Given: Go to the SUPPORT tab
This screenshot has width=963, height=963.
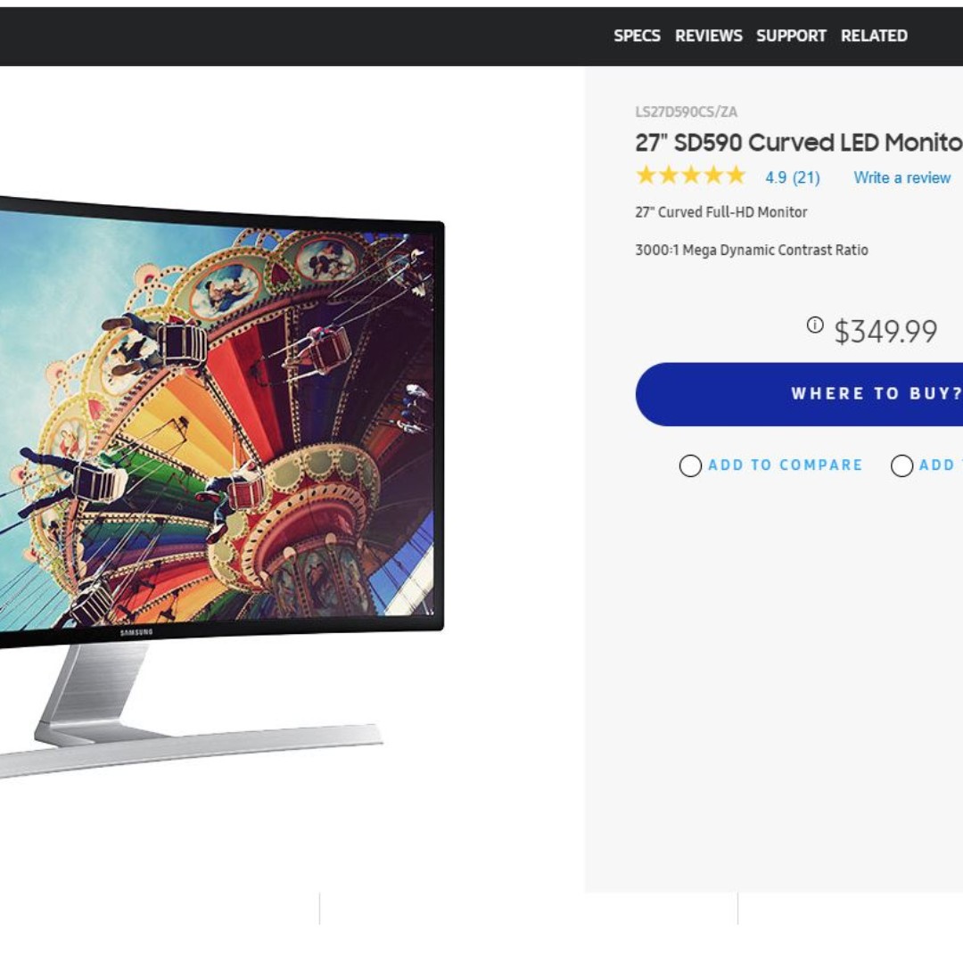Looking at the screenshot, I should [x=791, y=36].
